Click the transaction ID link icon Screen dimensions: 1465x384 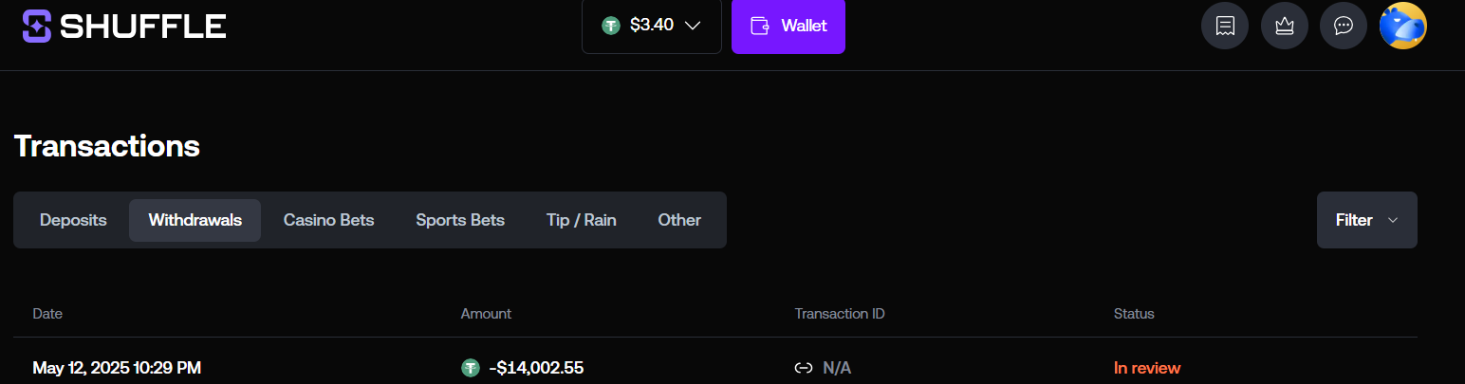(803, 368)
